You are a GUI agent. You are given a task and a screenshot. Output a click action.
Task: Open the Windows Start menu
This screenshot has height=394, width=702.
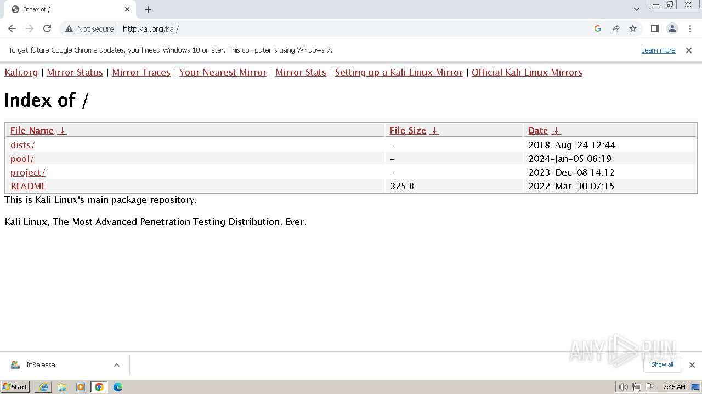[15, 386]
